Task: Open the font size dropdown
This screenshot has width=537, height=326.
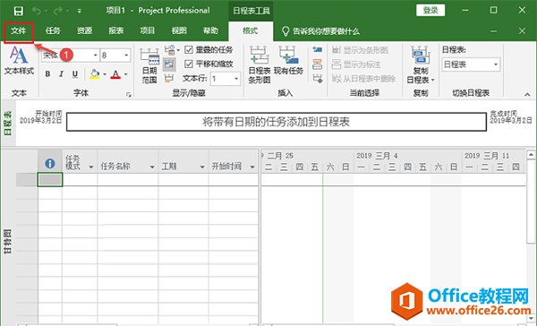Action: [x=126, y=56]
